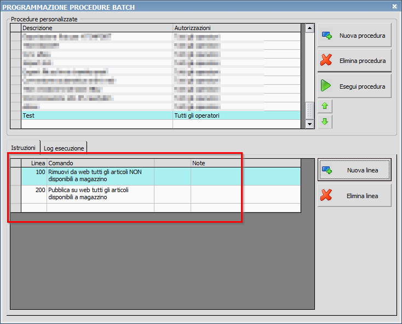Click row selector of the Test row
This screenshot has width=402, height=324.
coord(16,115)
